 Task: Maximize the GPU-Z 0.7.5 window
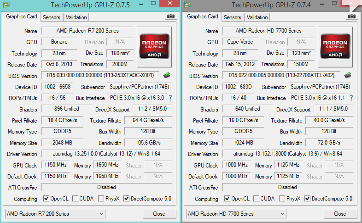(153, 3)
